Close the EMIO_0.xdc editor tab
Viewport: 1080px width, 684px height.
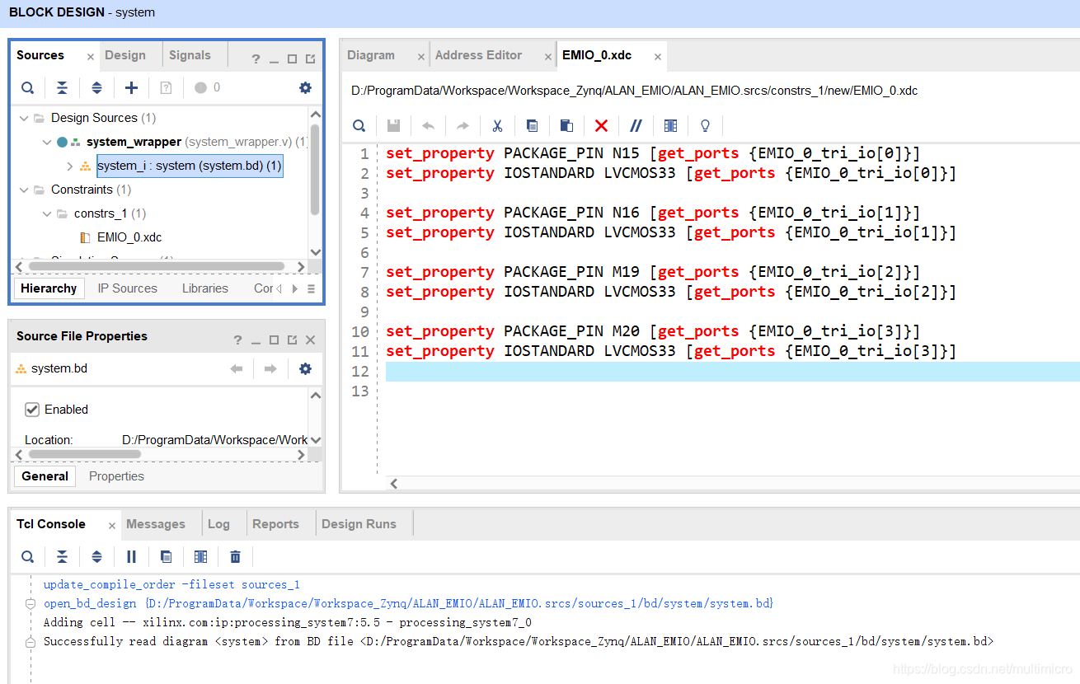658,57
